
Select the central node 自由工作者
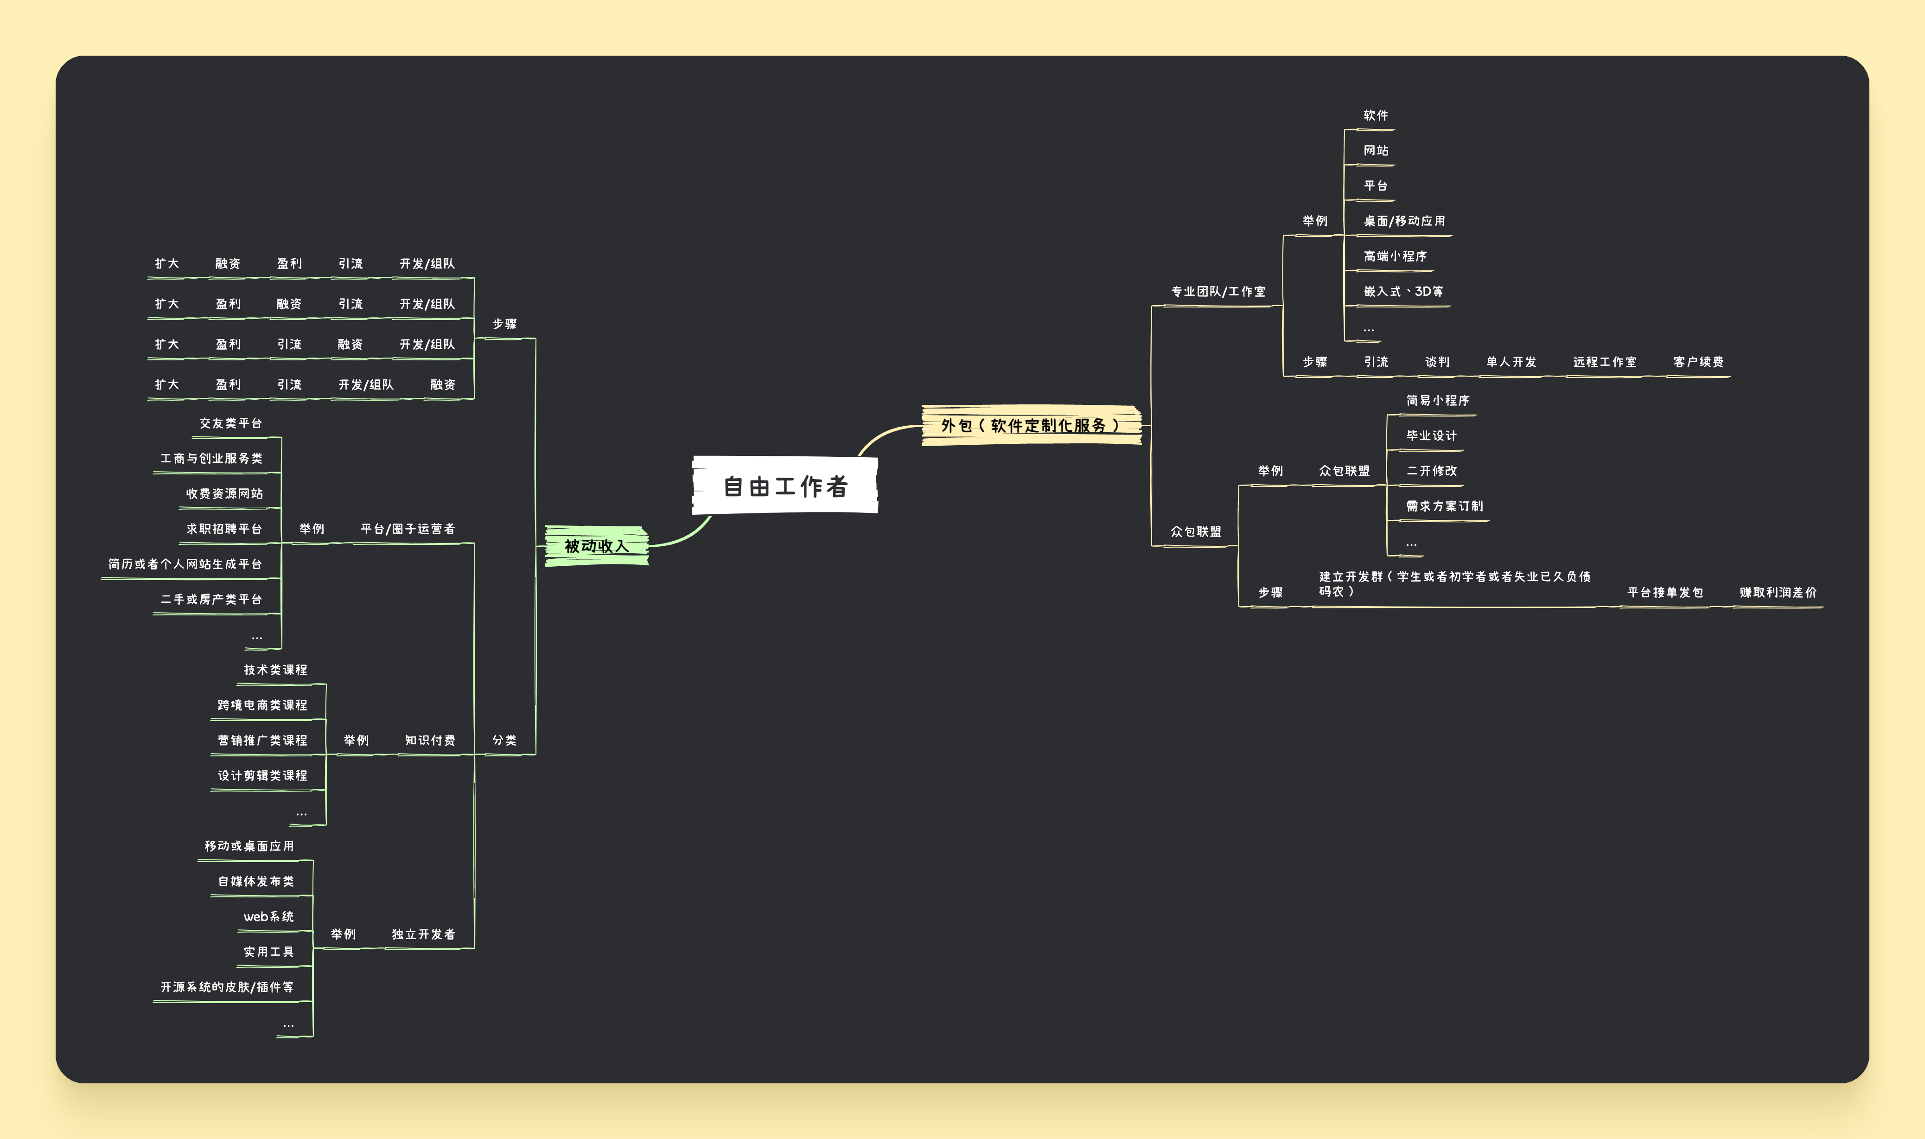click(x=785, y=486)
